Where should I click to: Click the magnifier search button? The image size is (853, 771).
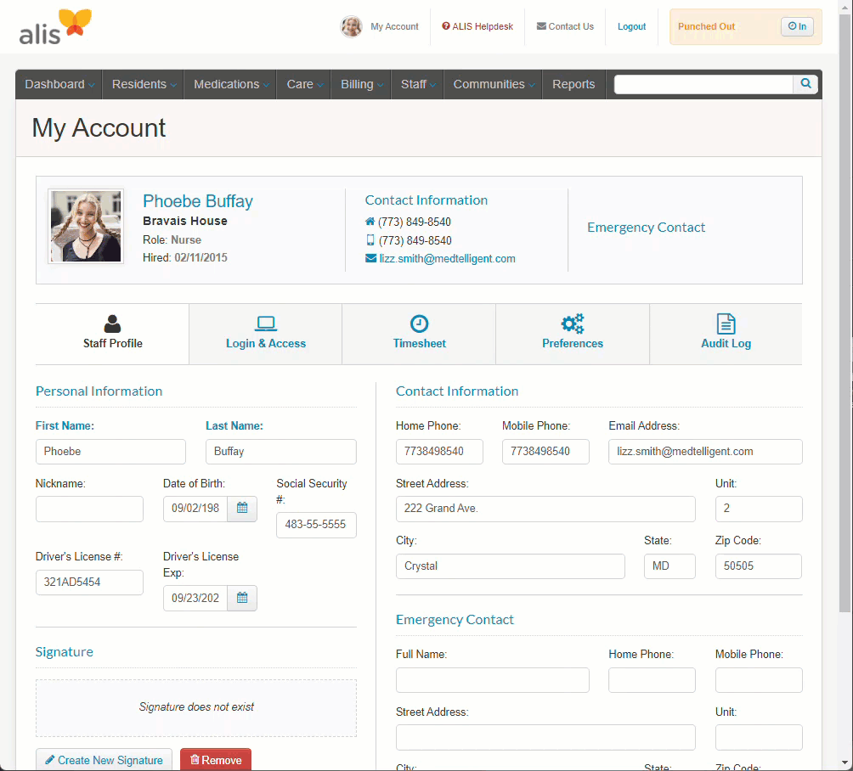click(x=805, y=84)
